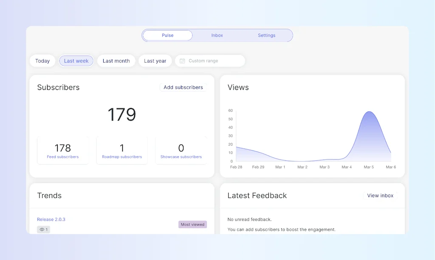Click the Mar 5 peak in Views chart

click(x=369, y=112)
